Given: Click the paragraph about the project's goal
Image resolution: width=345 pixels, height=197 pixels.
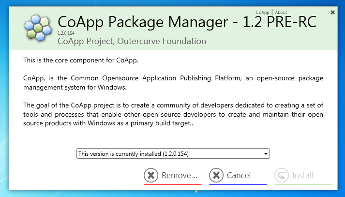Looking at the screenshot, I should tap(173, 114).
